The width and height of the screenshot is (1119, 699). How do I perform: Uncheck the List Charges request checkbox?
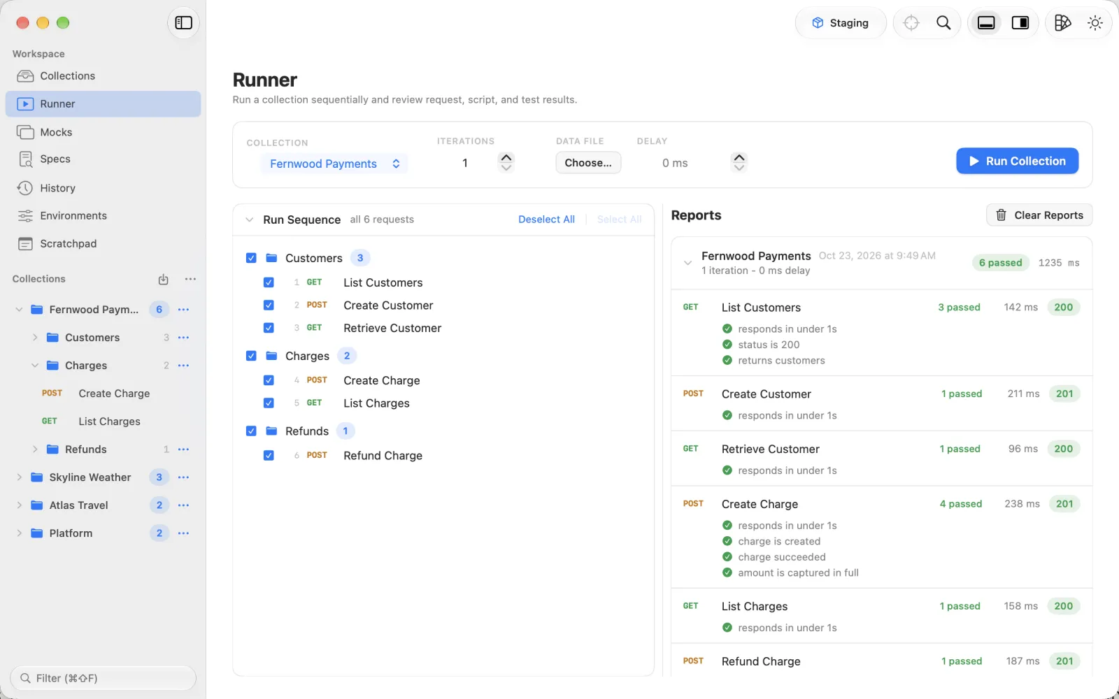pyautogui.click(x=269, y=403)
